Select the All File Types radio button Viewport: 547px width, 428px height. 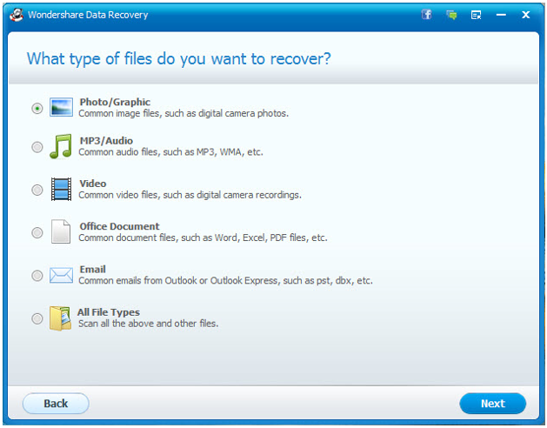pyautogui.click(x=37, y=318)
